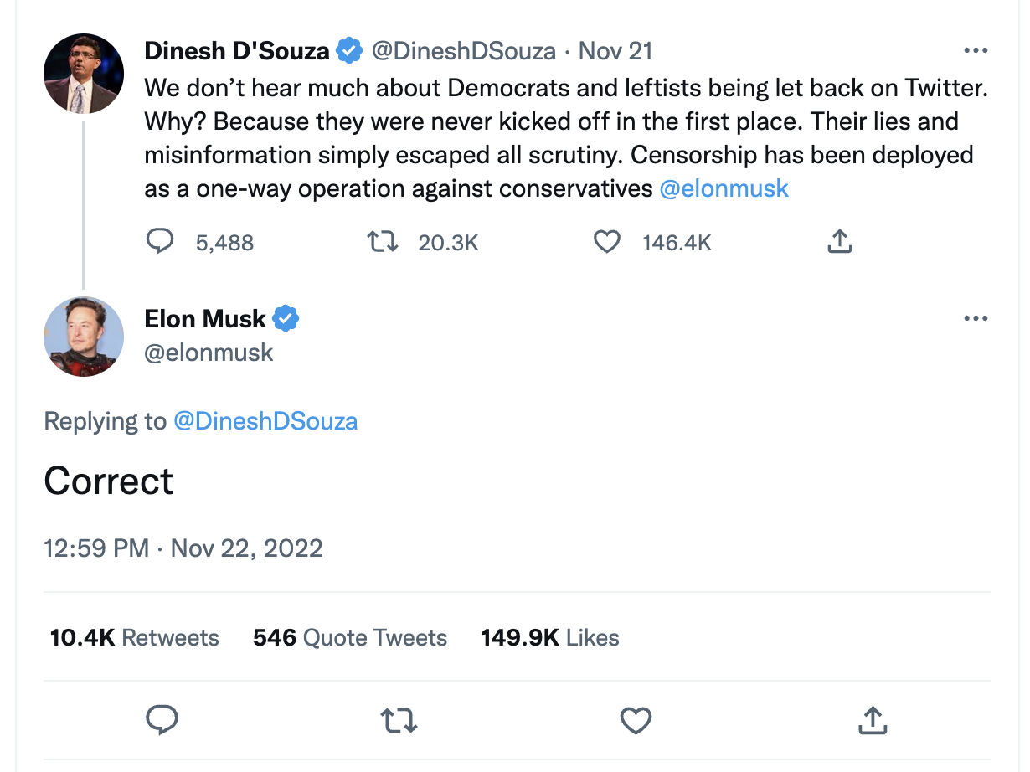
Task: Open the more options menu on Elon's reply
Action: (976, 318)
